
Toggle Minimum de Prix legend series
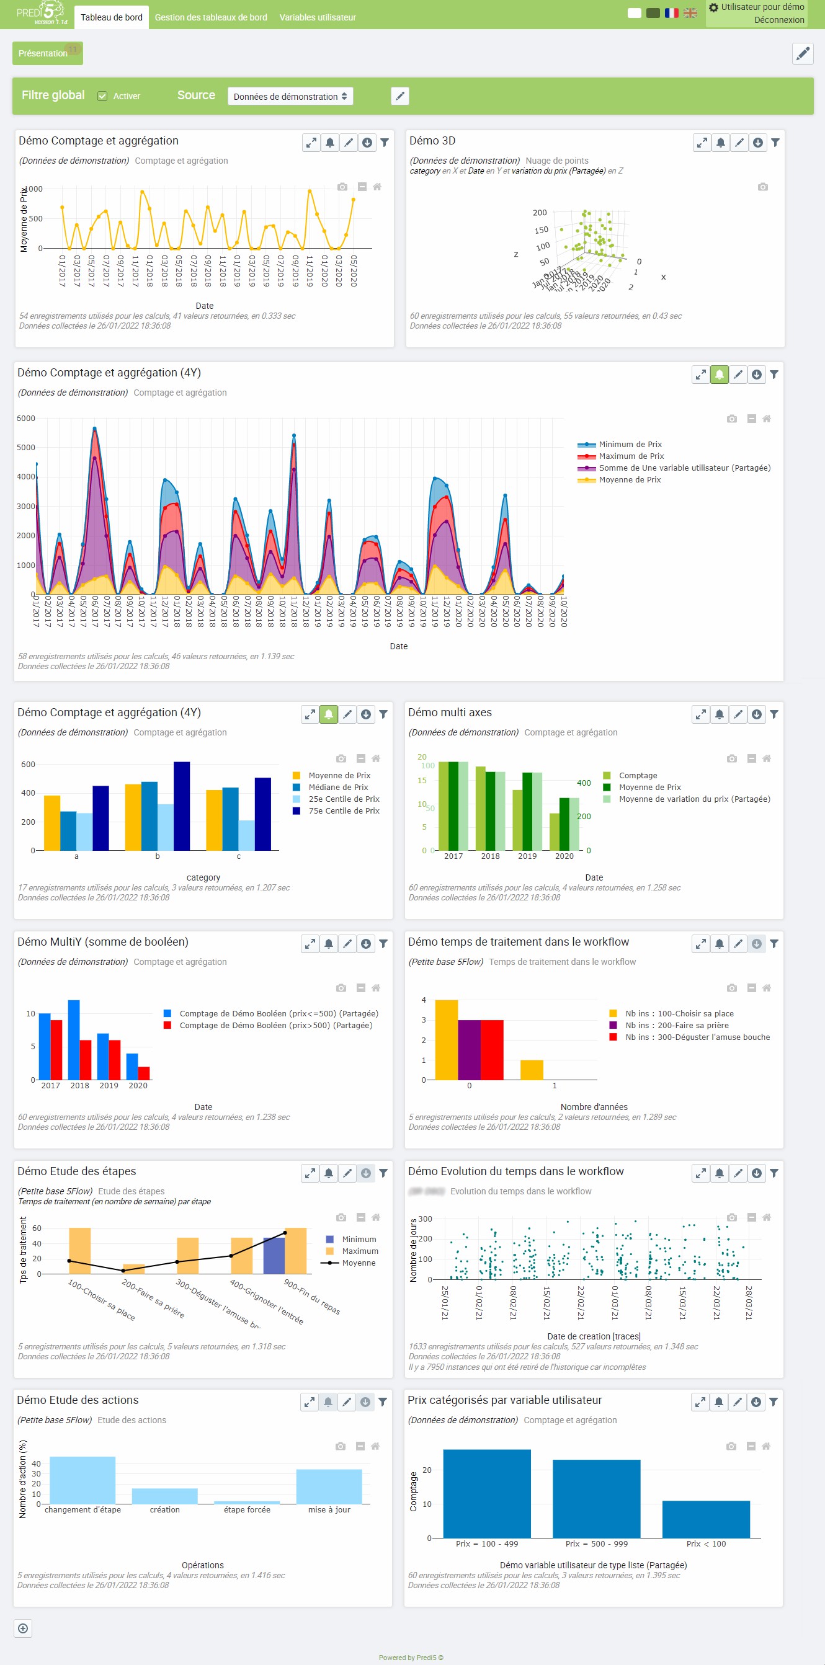point(620,445)
